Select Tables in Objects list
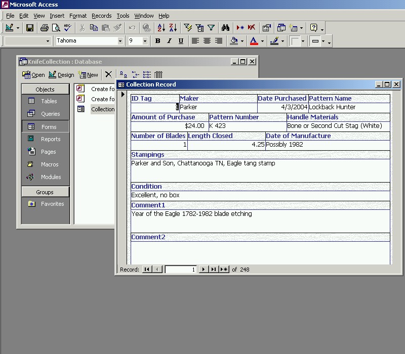Screen dimensions: 405x354 pos(46,101)
